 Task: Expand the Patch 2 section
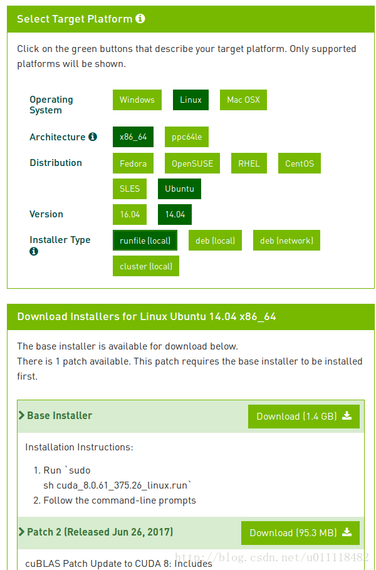point(96,532)
